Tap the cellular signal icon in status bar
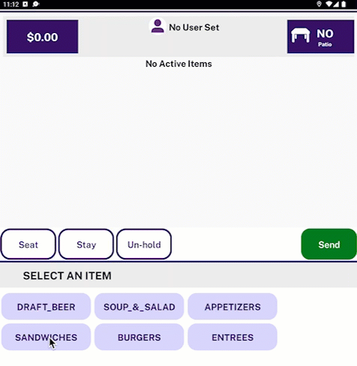Screen dimensions: 357x366 (x=336, y=4)
